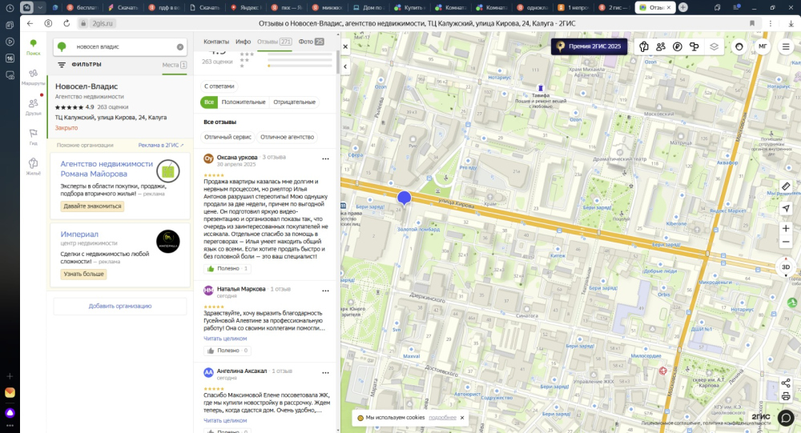This screenshot has height=433, width=801.
Task: Click the Давайте знакомиться button
Action: pyautogui.click(x=92, y=206)
